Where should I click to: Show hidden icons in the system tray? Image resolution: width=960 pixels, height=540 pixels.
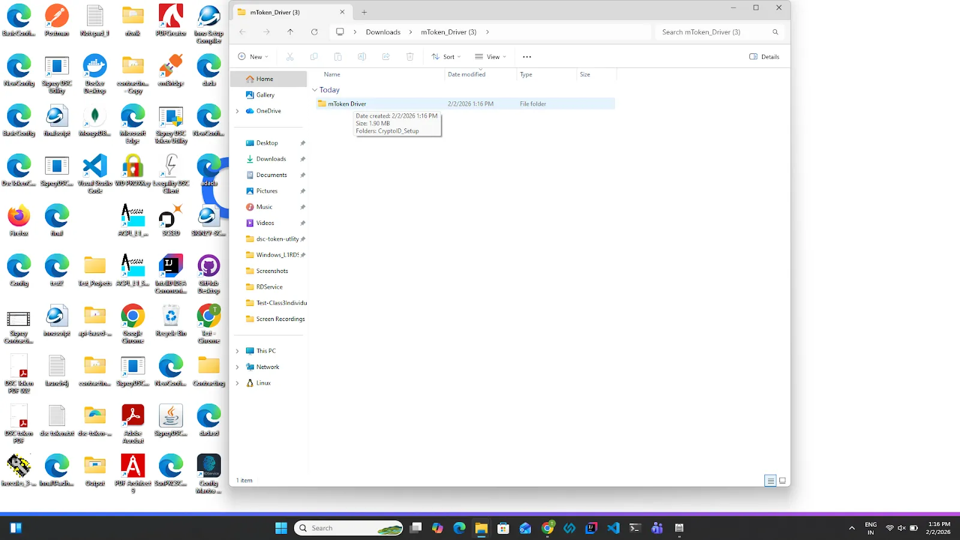(851, 528)
